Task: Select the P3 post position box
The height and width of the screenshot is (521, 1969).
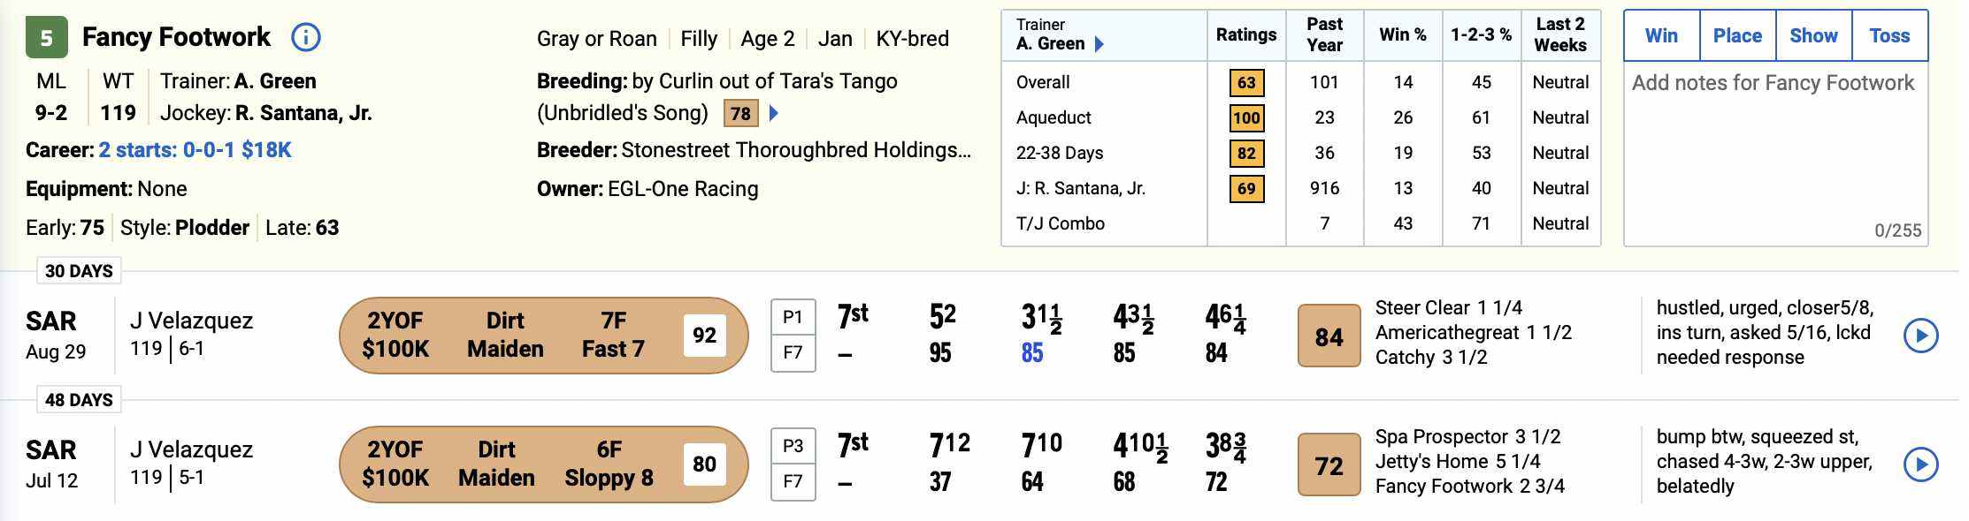Action: [793, 447]
